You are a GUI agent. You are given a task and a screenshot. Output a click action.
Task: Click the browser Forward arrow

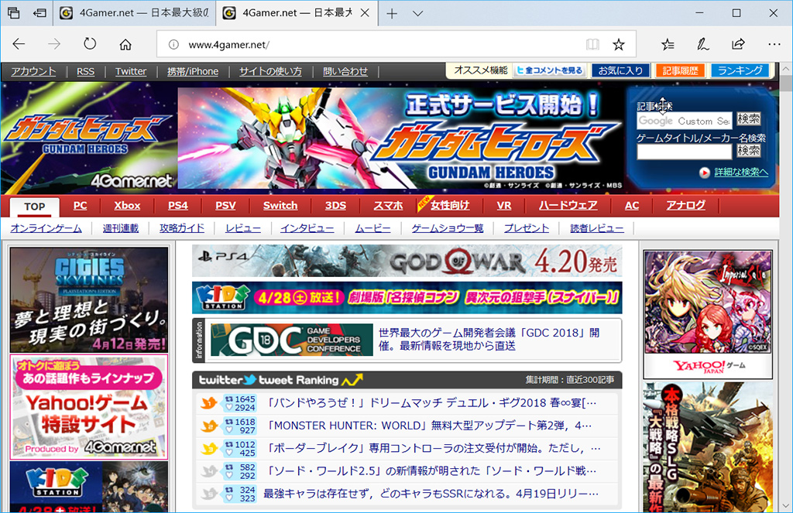[x=53, y=44]
